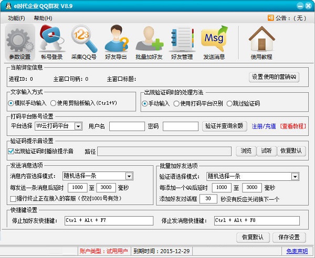Open 好友管理 notebook icon
The width and height of the screenshot is (315, 258).
(182, 42)
